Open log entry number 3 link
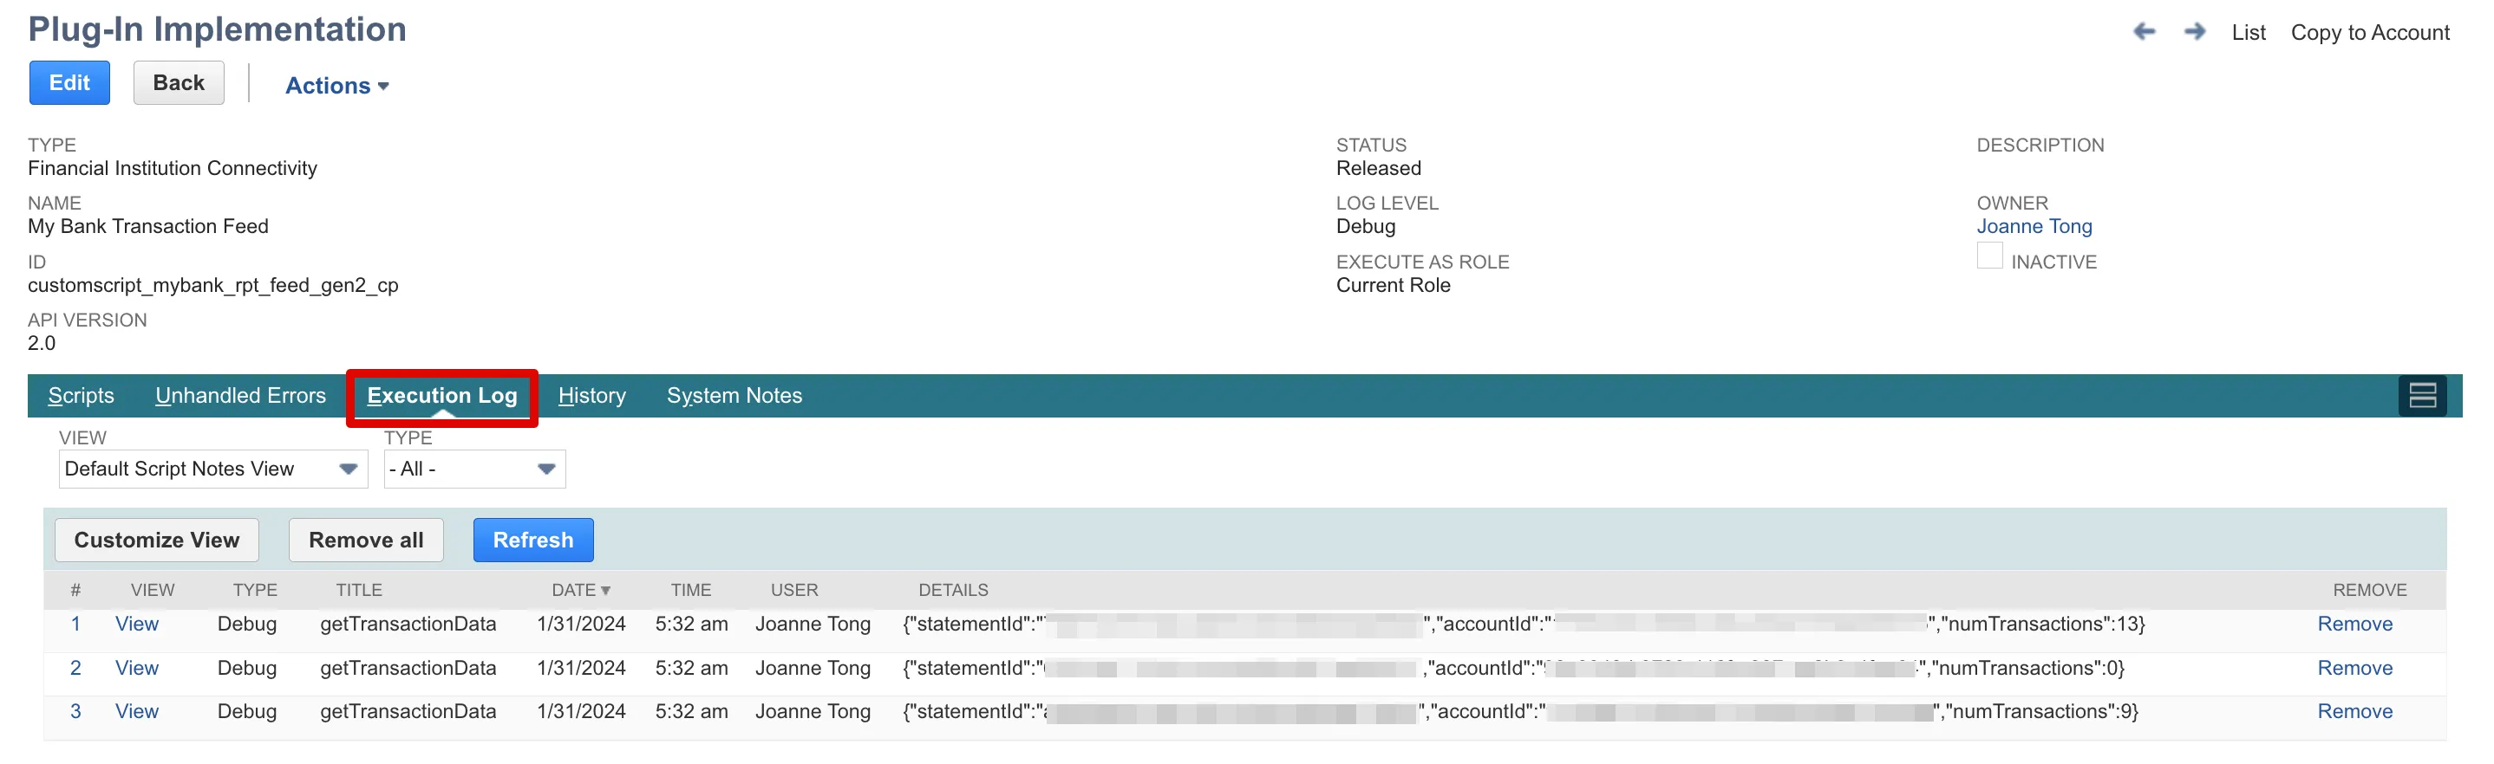Image resolution: width=2494 pixels, height=764 pixels. tap(75, 712)
